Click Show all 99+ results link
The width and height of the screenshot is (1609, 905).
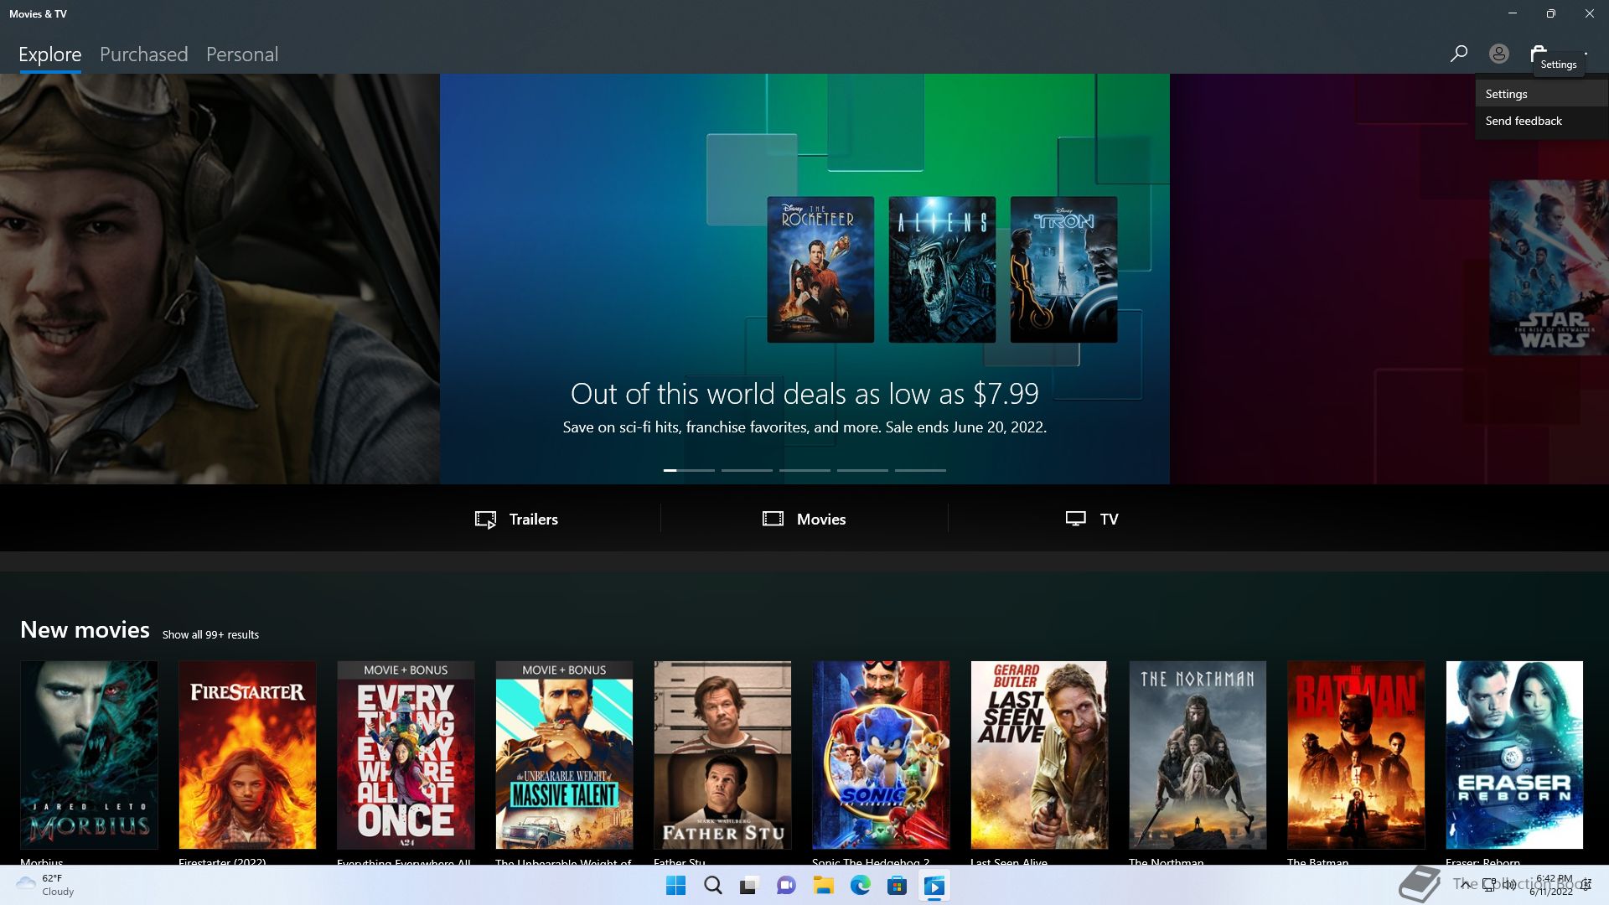click(210, 634)
